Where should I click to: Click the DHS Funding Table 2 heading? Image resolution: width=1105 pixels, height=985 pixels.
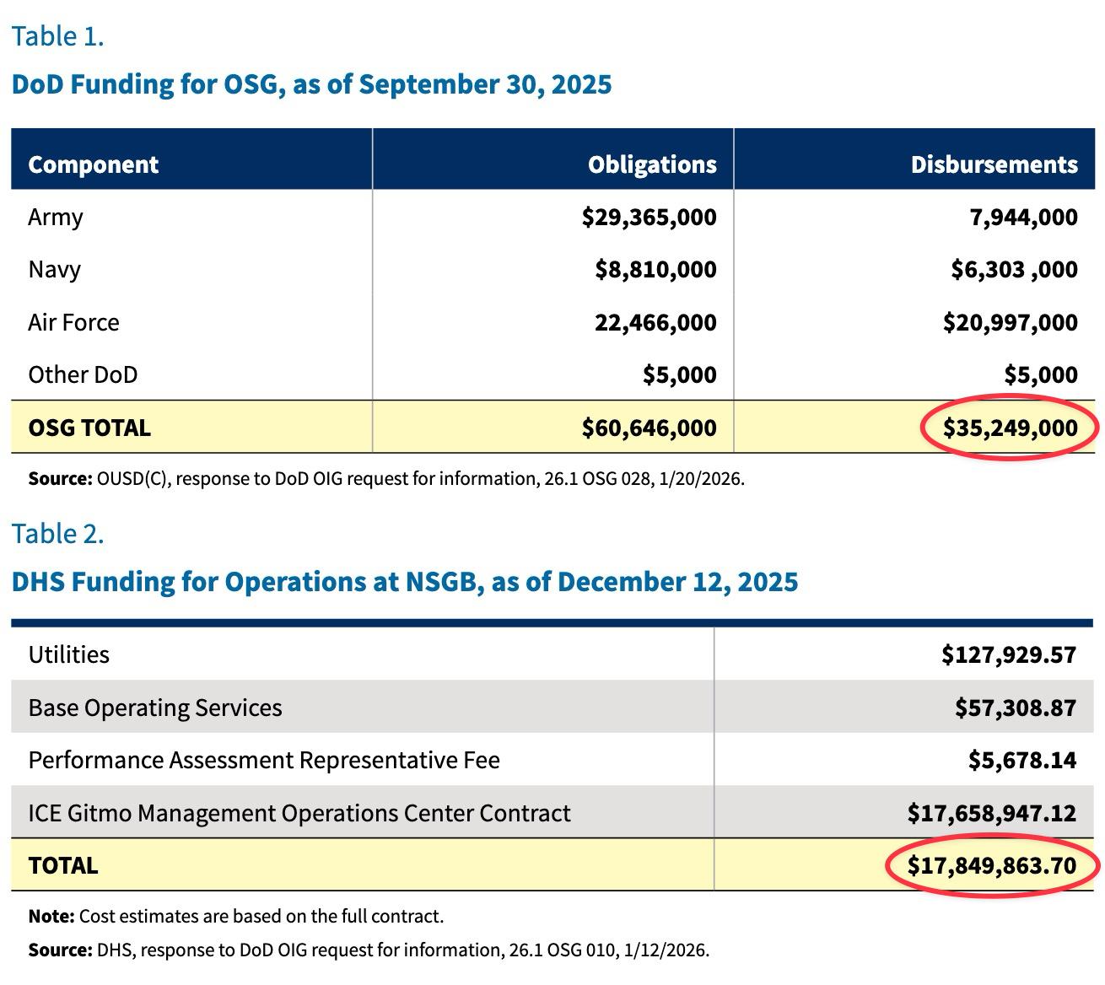(404, 582)
